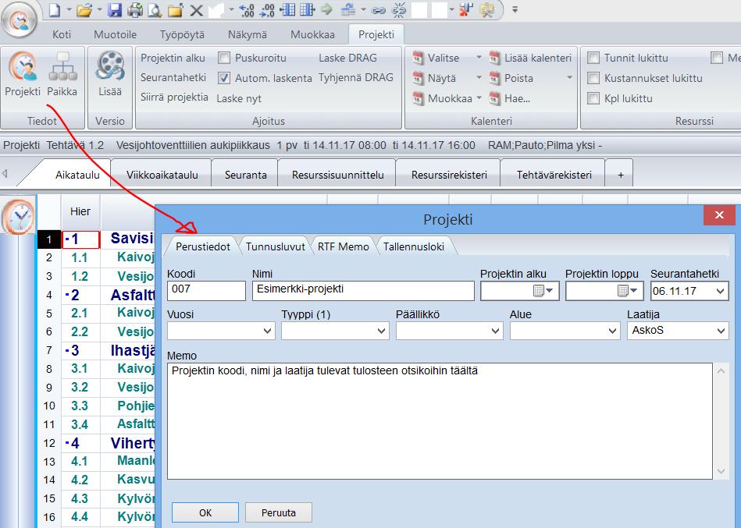Expand the Näytä calendar dropdown arrow
Screen dimensions: 741x528
pos(479,77)
